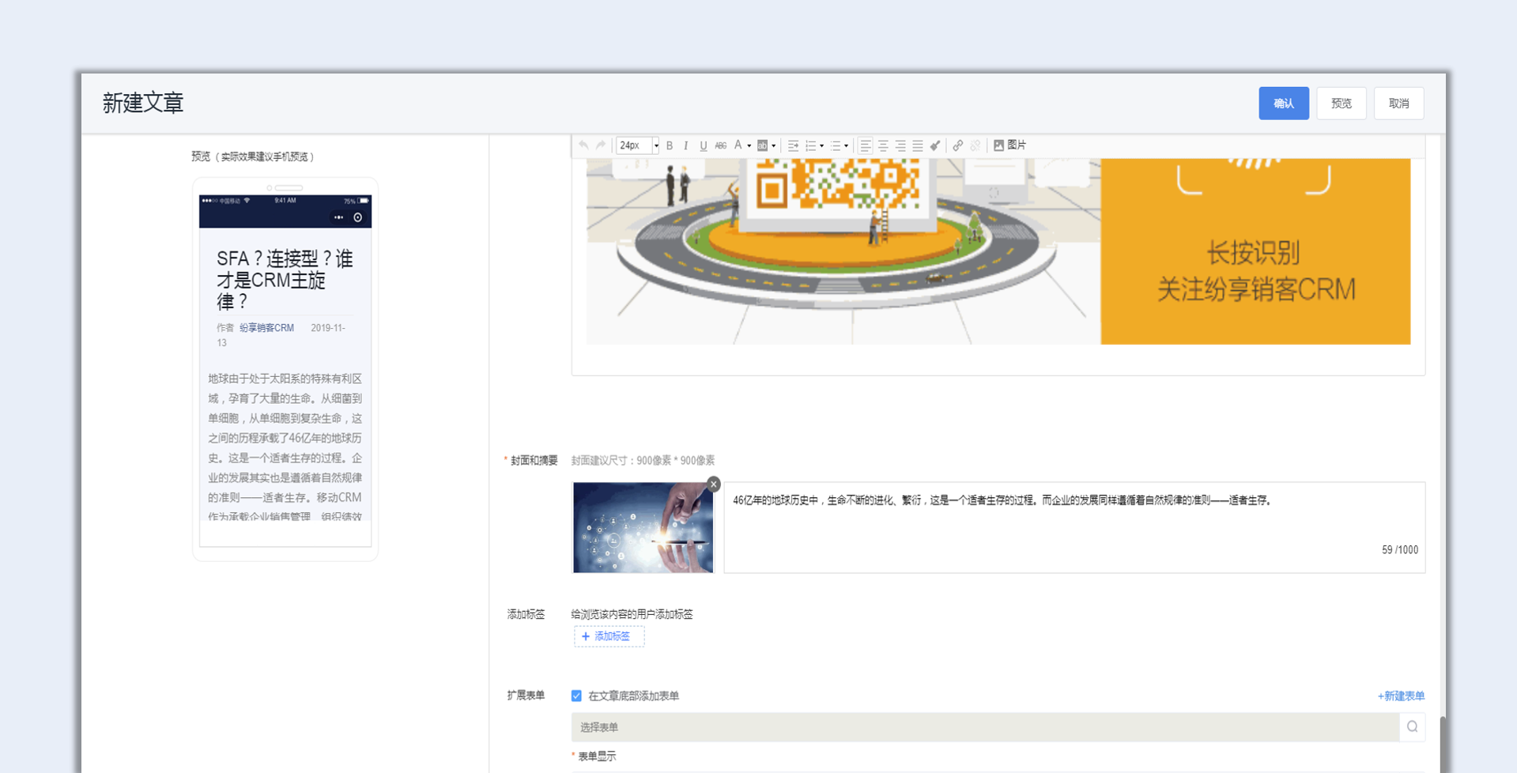Insert a bulleted list
The height and width of the screenshot is (773, 1517).
tap(835, 145)
